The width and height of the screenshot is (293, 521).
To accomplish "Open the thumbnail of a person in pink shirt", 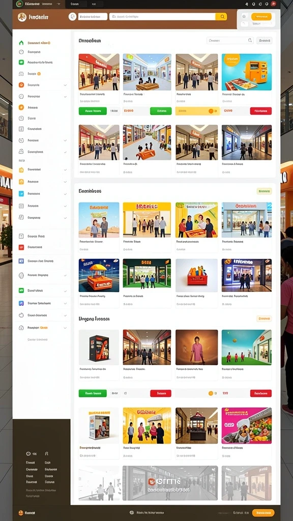I will click(197, 347).
